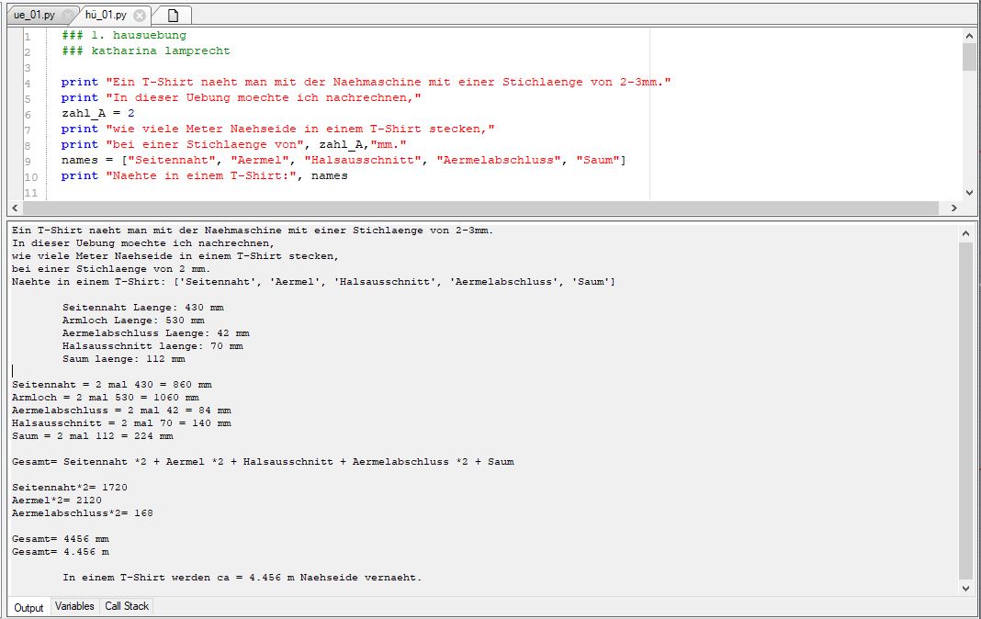This screenshot has width=981, height=619.
Task: Click the editor scrollbar down arrow
Action: click(969, 191)
